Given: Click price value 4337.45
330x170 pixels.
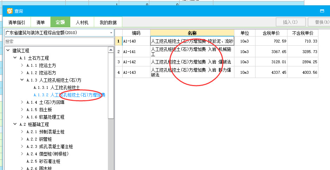Looking at the screenshot, I should coord(279,72).
